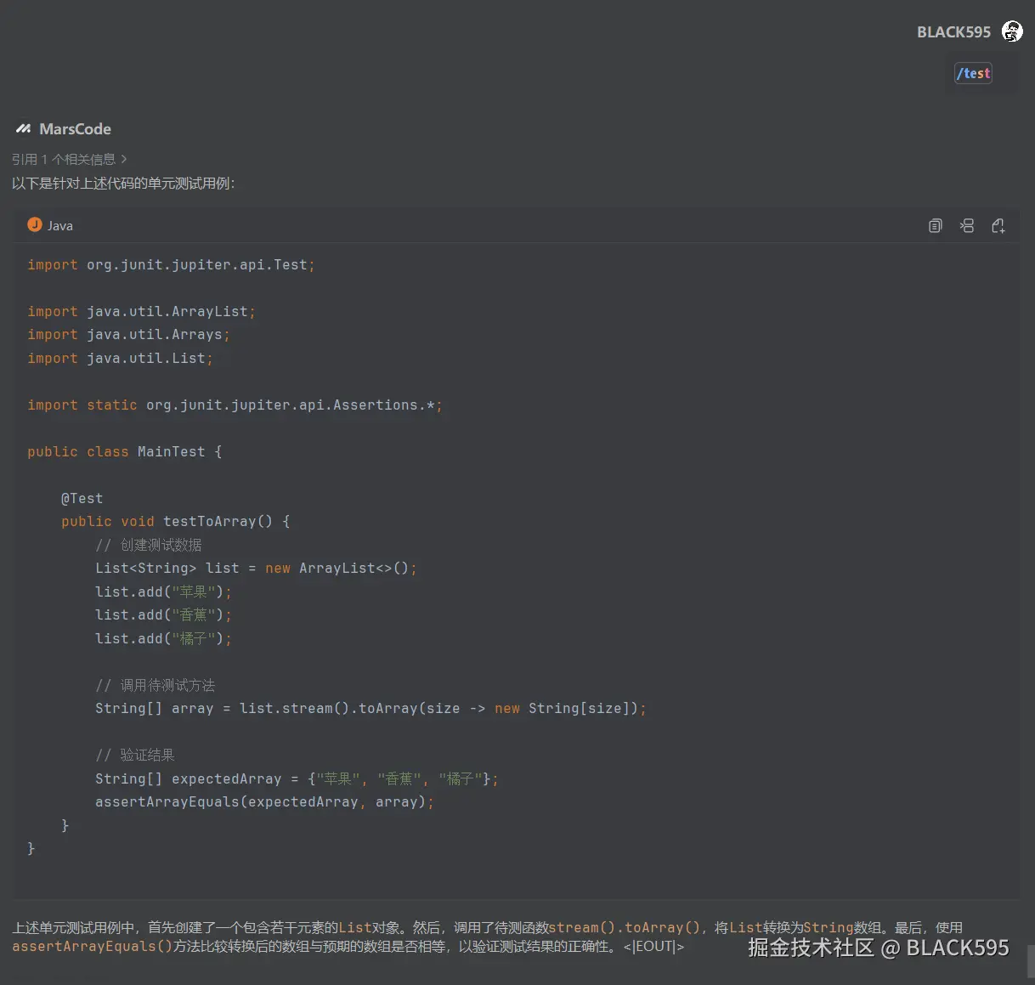The height and width of the screenshot is (985, 1035).
Task: Open BLACK595 user avatar
Action: 1012,31
